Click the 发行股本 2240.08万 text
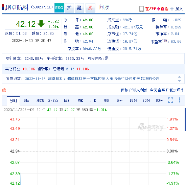 point(24,59)
